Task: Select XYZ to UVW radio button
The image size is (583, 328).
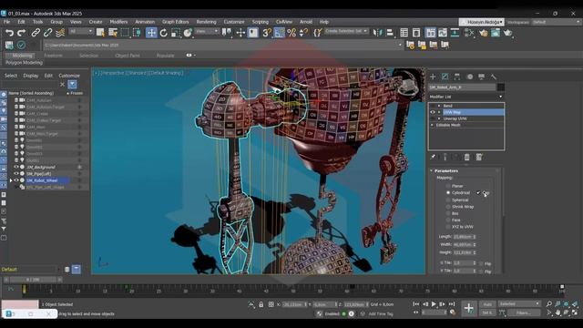Action: [x=448, y=227]
